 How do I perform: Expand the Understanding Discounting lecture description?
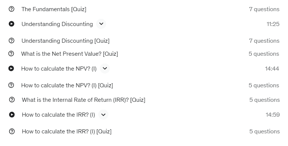coord(101,24)
